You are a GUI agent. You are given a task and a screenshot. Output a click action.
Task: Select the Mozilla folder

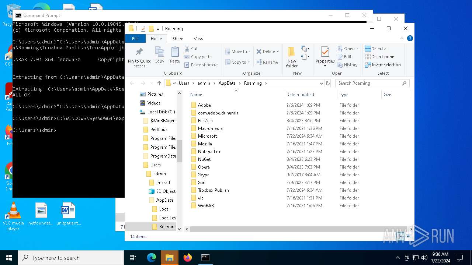(x=205, y=144)
